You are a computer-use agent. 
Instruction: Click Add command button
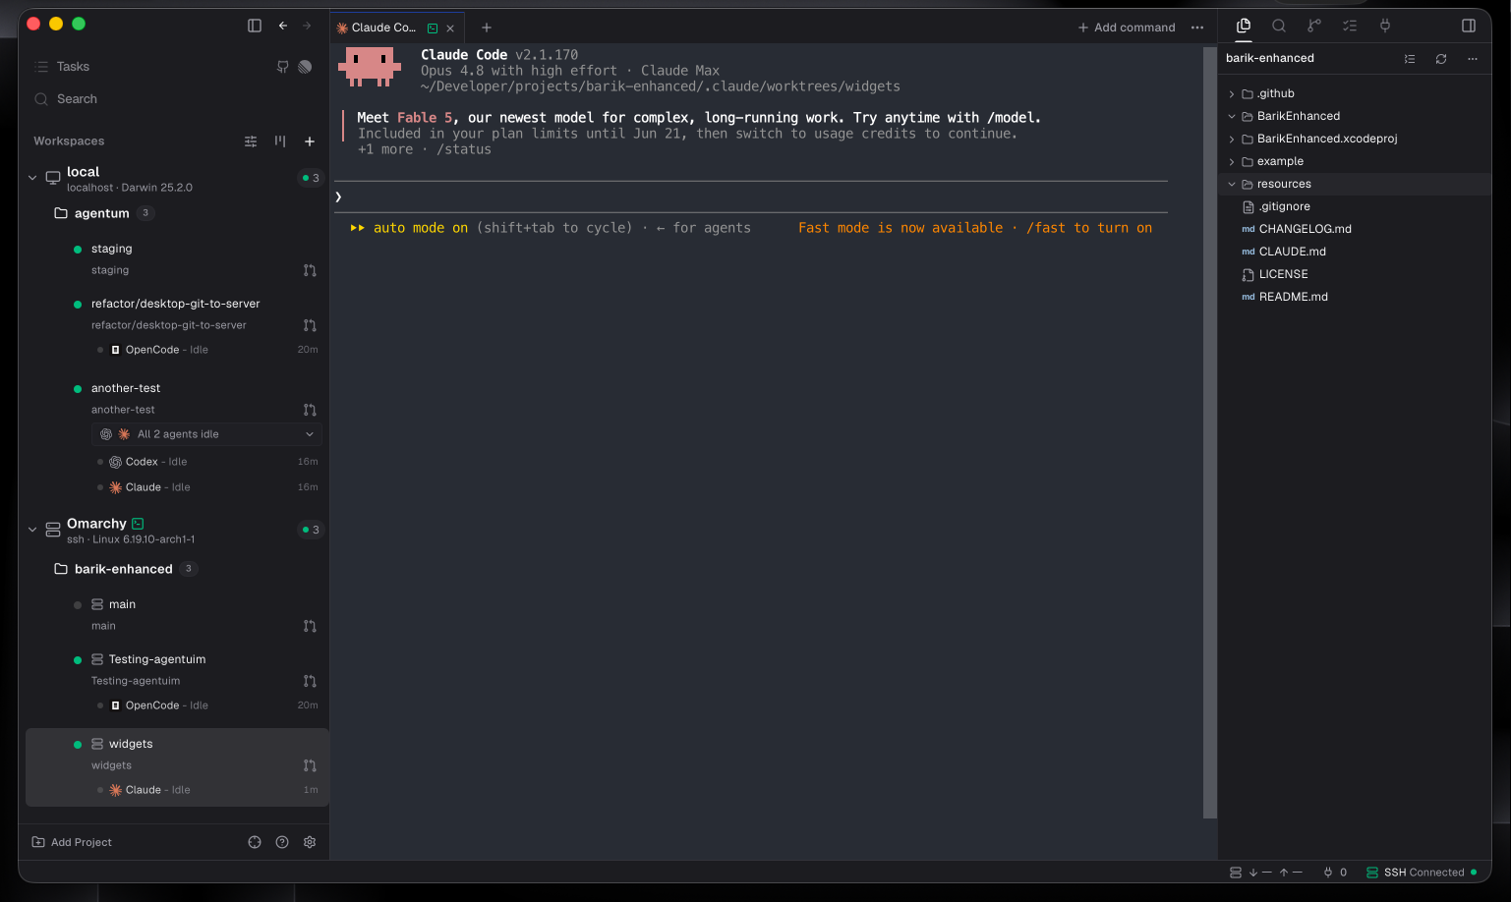(x=1127, y=28)
